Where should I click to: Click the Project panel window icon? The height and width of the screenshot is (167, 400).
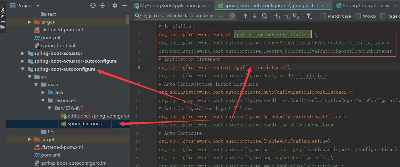click(x=13, y=5)
